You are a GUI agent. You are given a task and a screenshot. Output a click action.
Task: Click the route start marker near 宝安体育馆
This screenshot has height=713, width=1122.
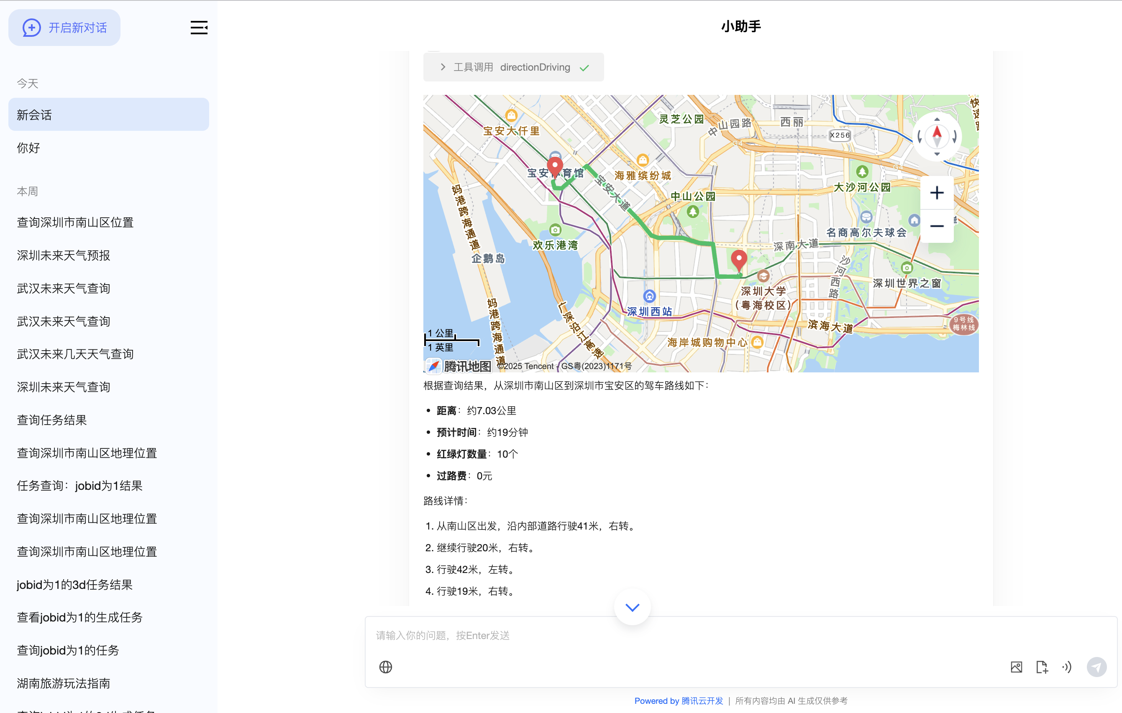coord(554,167)
